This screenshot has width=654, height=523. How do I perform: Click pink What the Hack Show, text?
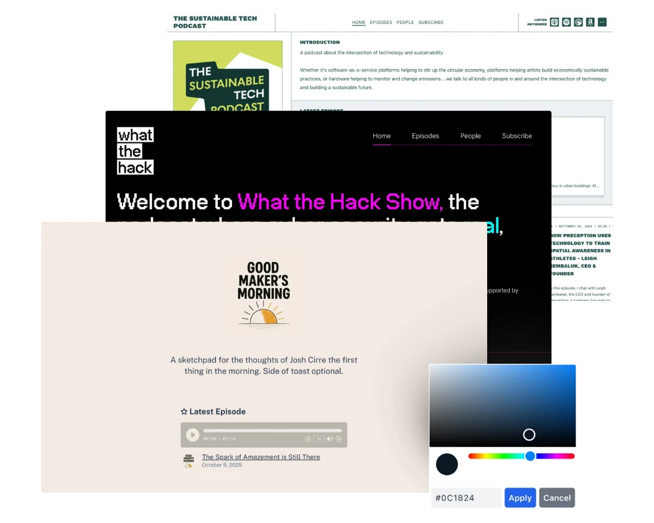point(340,202)
